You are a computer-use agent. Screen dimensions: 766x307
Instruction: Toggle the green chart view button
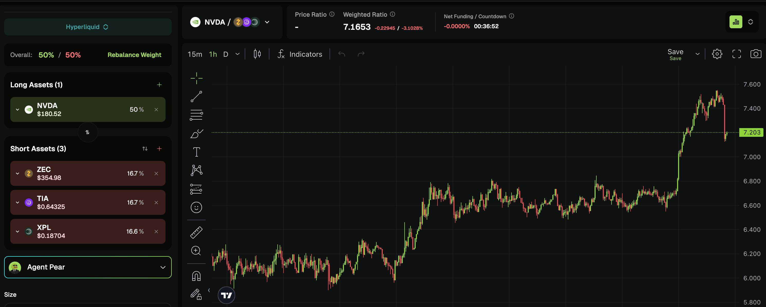pyautogui.click(x=736, y=22)
